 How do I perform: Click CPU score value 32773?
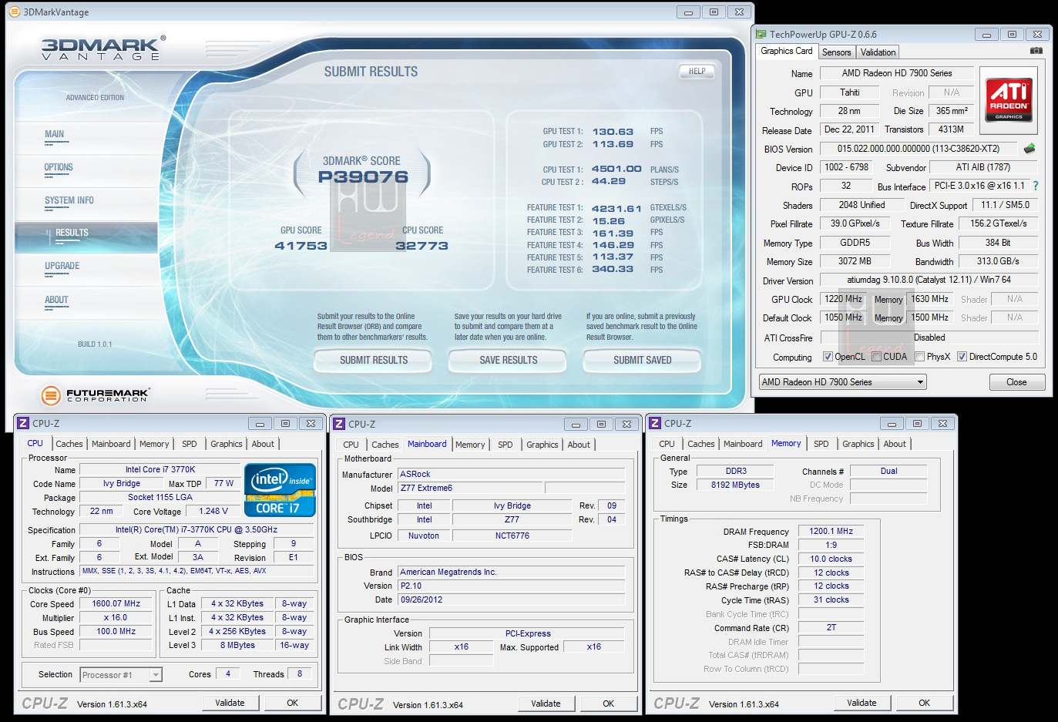click(422, 246)
